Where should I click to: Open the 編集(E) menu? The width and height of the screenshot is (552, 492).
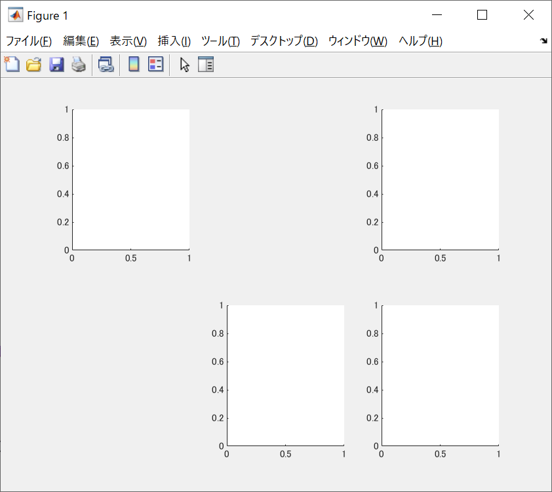point(81,41)
